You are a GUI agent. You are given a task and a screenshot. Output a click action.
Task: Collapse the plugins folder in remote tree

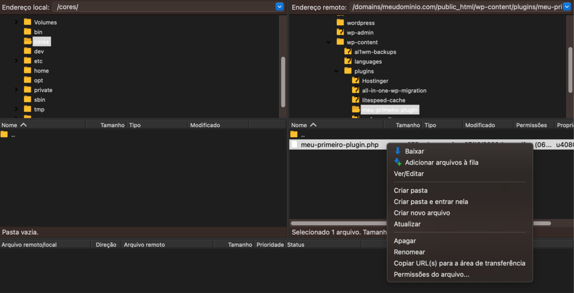[336, 71]
